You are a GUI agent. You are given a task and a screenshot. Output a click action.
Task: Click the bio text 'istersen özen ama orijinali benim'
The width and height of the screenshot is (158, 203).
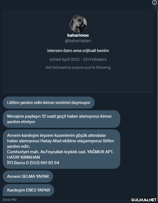pos(78,51)
